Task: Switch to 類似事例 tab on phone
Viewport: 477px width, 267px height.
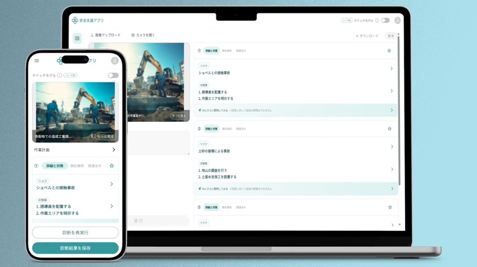Action: click(77, 166)
